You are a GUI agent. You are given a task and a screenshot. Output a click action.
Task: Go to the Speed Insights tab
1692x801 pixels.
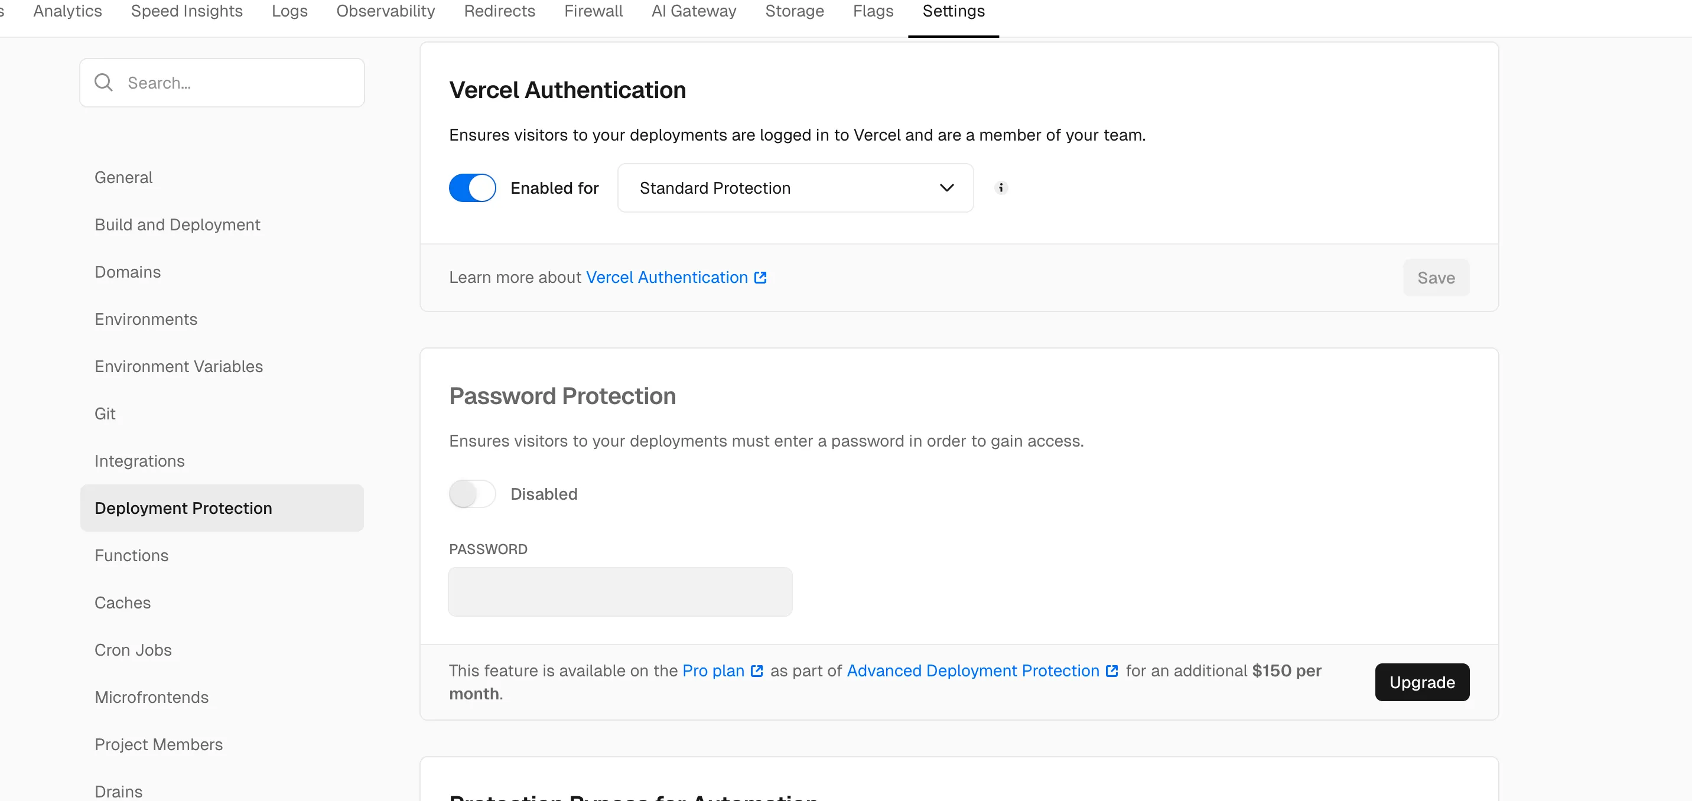pos(187,11)
